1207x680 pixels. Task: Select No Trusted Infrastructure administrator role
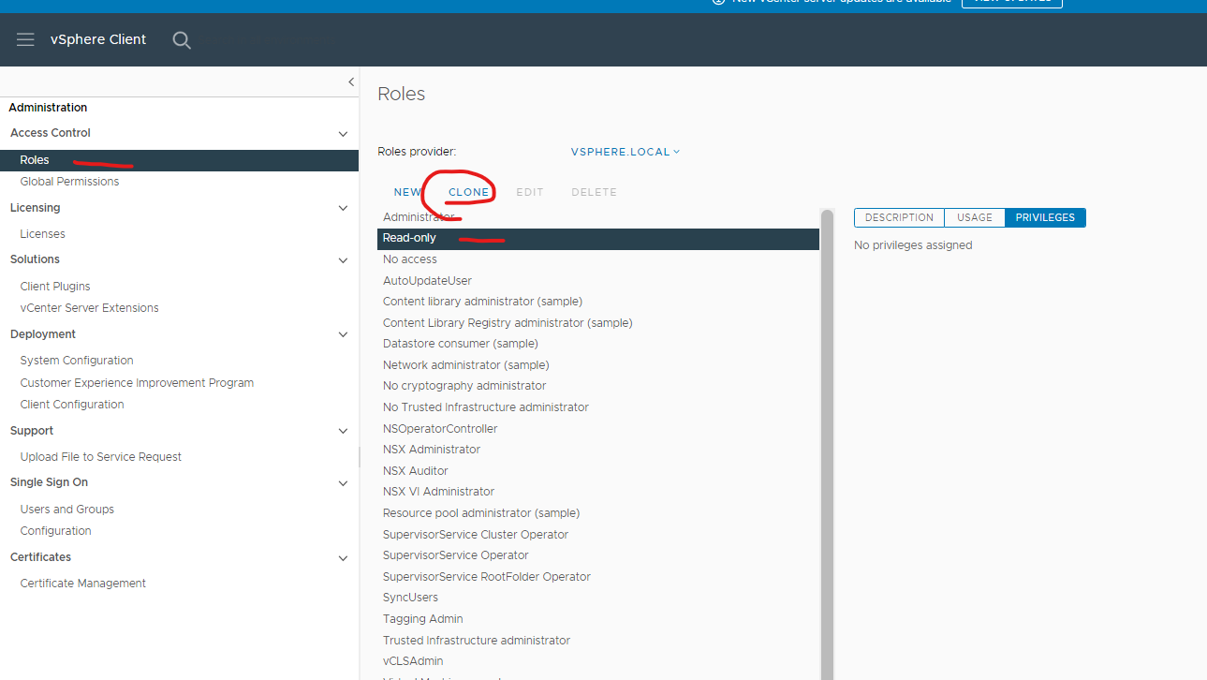(598, 407)
